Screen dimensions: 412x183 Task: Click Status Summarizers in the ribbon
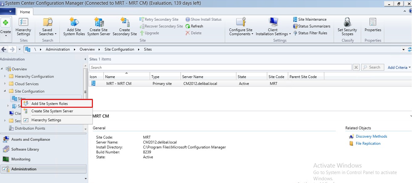click(311, 26)
